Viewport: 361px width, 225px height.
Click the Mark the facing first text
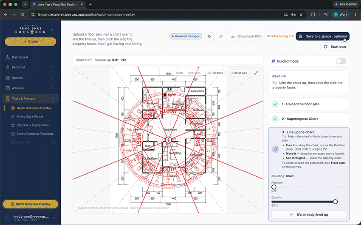pyautogui.click(x=280, y=36)
